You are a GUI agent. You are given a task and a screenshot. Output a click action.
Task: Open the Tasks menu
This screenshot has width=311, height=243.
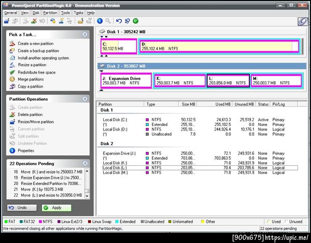(x=78, y=13)
